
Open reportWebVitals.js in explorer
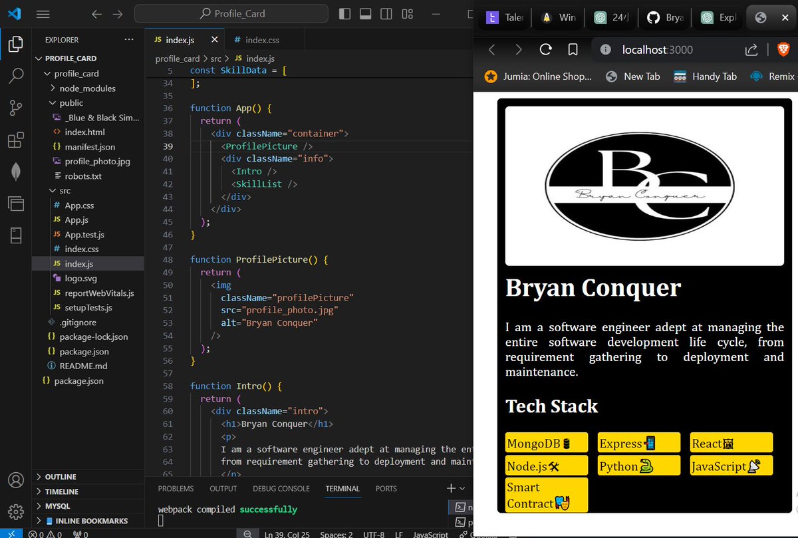(99, 293)
